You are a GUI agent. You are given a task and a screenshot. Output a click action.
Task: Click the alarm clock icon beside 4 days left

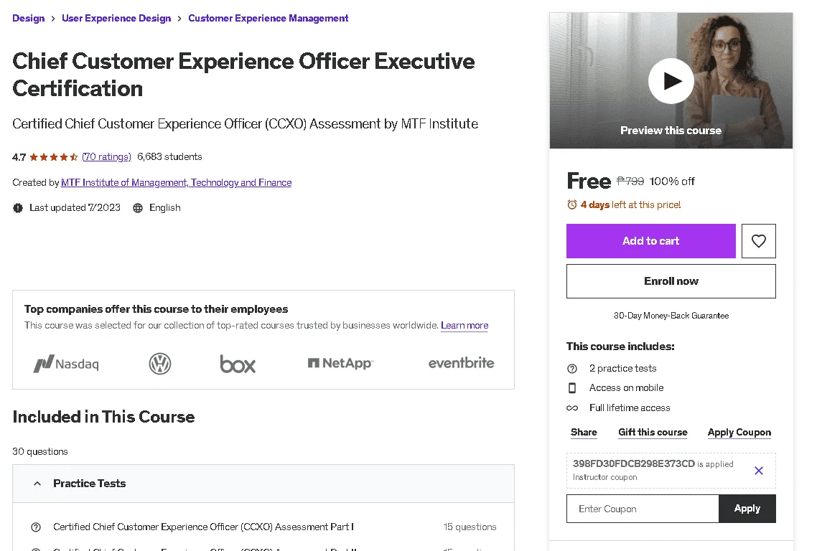coord(571,204)
